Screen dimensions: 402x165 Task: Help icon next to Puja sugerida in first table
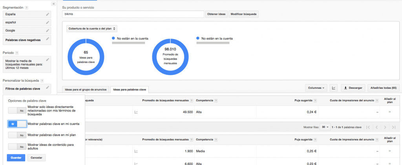(315, 100)
